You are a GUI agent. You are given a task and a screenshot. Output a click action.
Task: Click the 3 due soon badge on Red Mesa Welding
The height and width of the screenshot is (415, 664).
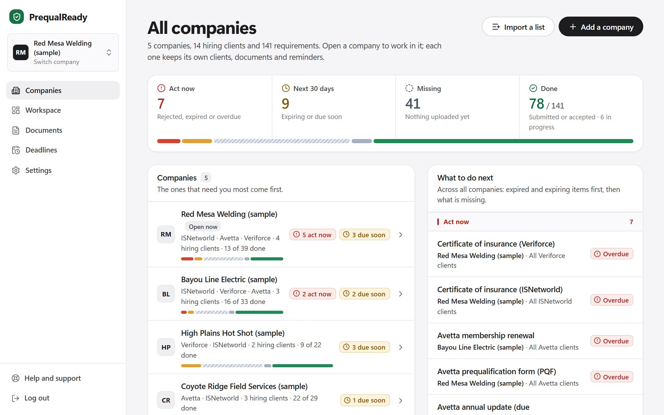click(x=365, y=235)
